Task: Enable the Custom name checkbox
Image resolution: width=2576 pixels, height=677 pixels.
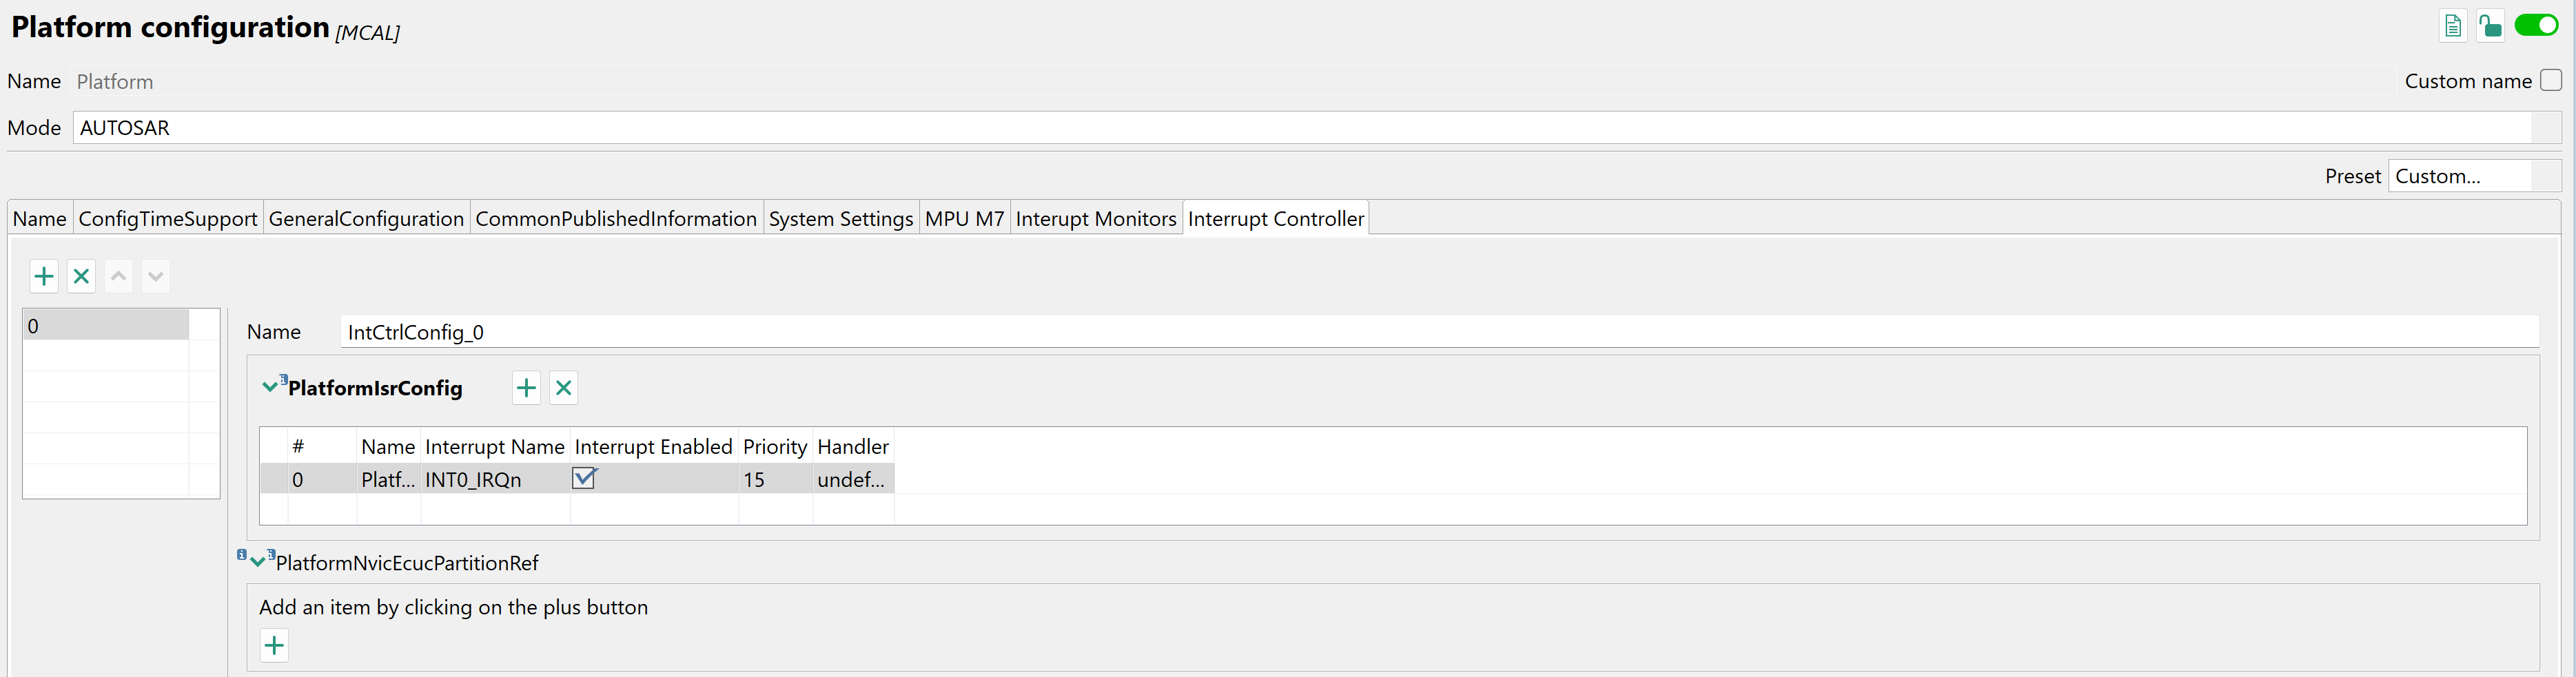Action: tap(2550, 81)
